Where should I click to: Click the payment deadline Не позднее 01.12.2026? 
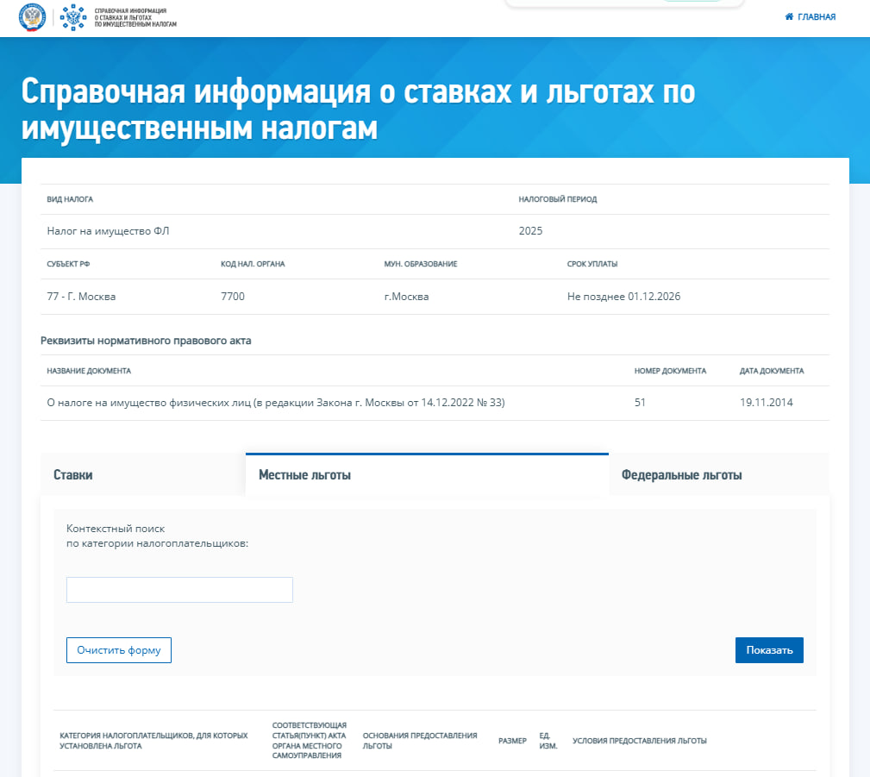(x=623, y=297)
